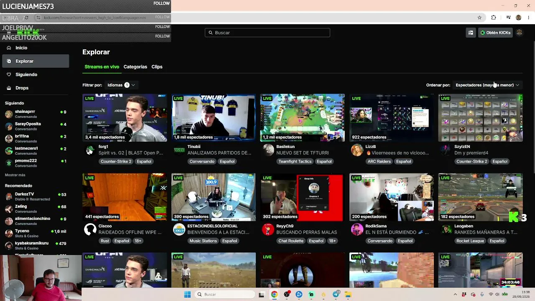The image size is (535, 301).
Task: Click the browser address bar URL
Action: coord(95,18)
